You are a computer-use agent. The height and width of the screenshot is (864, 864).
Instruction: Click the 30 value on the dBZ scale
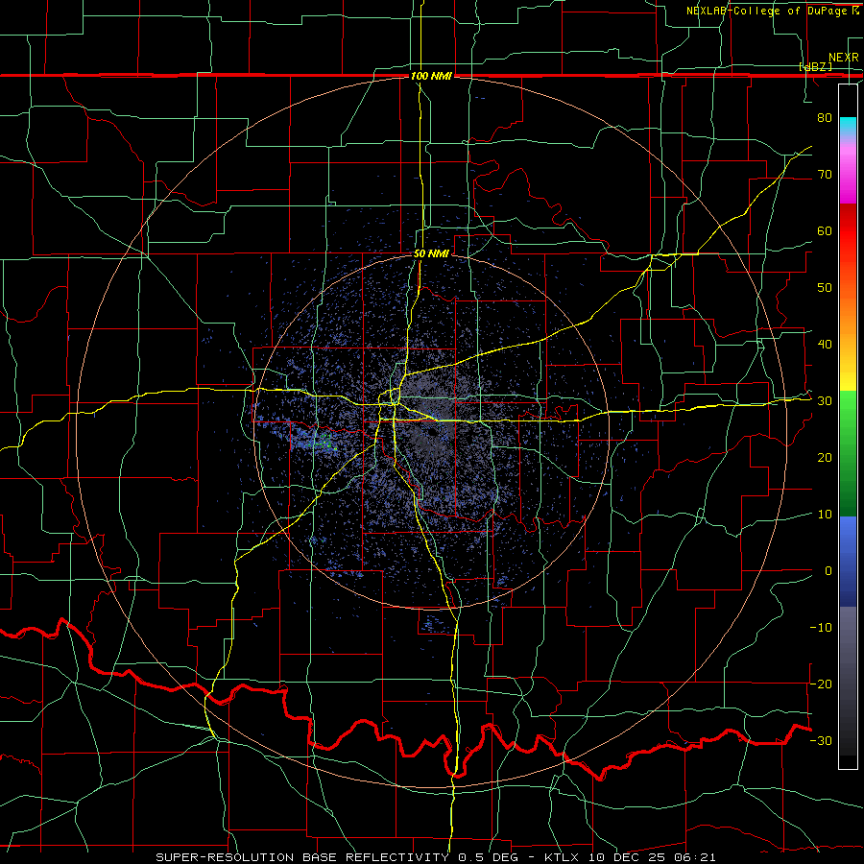pos(825,401)
